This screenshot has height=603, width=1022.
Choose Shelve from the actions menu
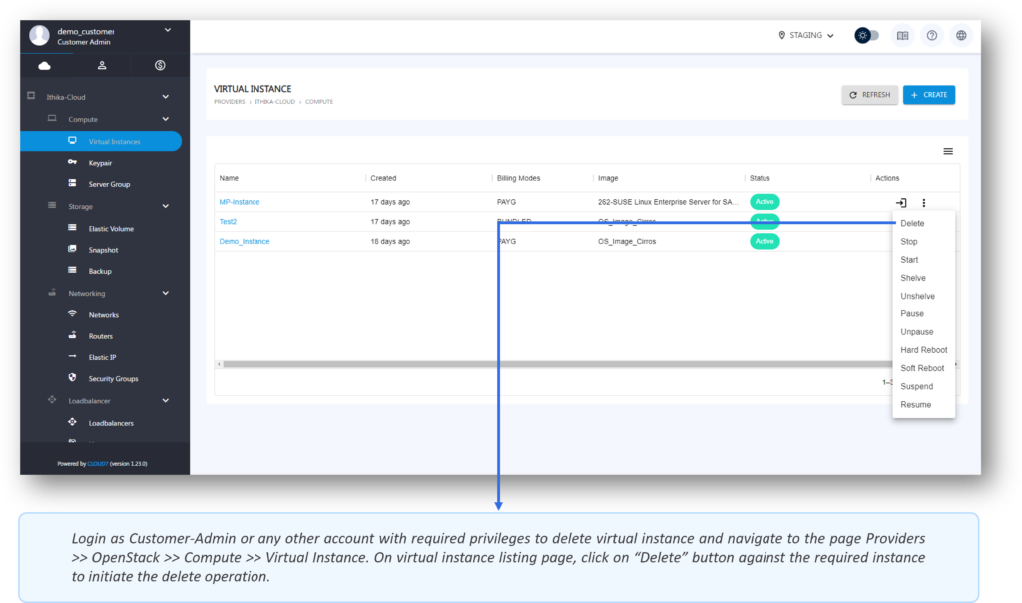tap(912, 278)
